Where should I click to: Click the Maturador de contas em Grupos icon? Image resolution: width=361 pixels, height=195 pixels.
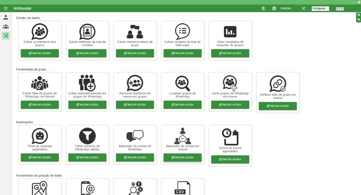(x=183, y=136)
